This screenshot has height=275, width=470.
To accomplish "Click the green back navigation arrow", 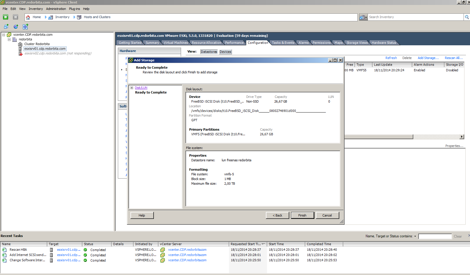I will tap(6, 17).
